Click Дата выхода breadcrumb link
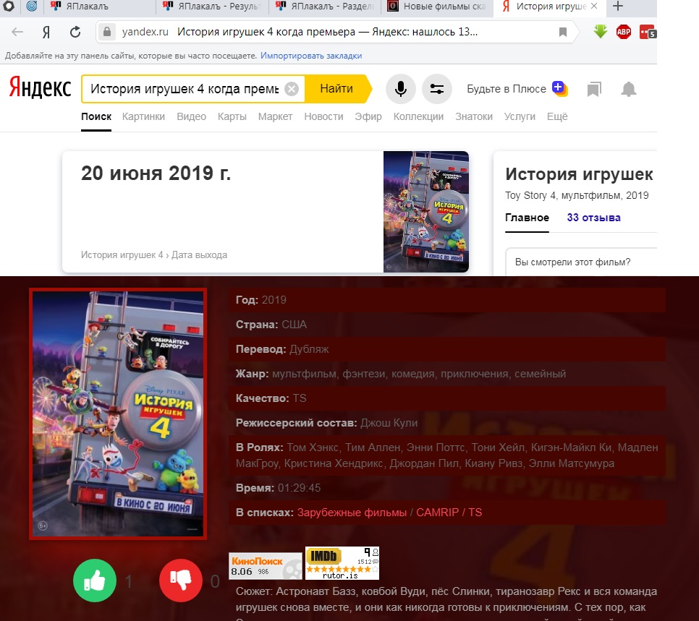Image resolution: width=699 pixels, height=621 pixels. coord(199,254)
